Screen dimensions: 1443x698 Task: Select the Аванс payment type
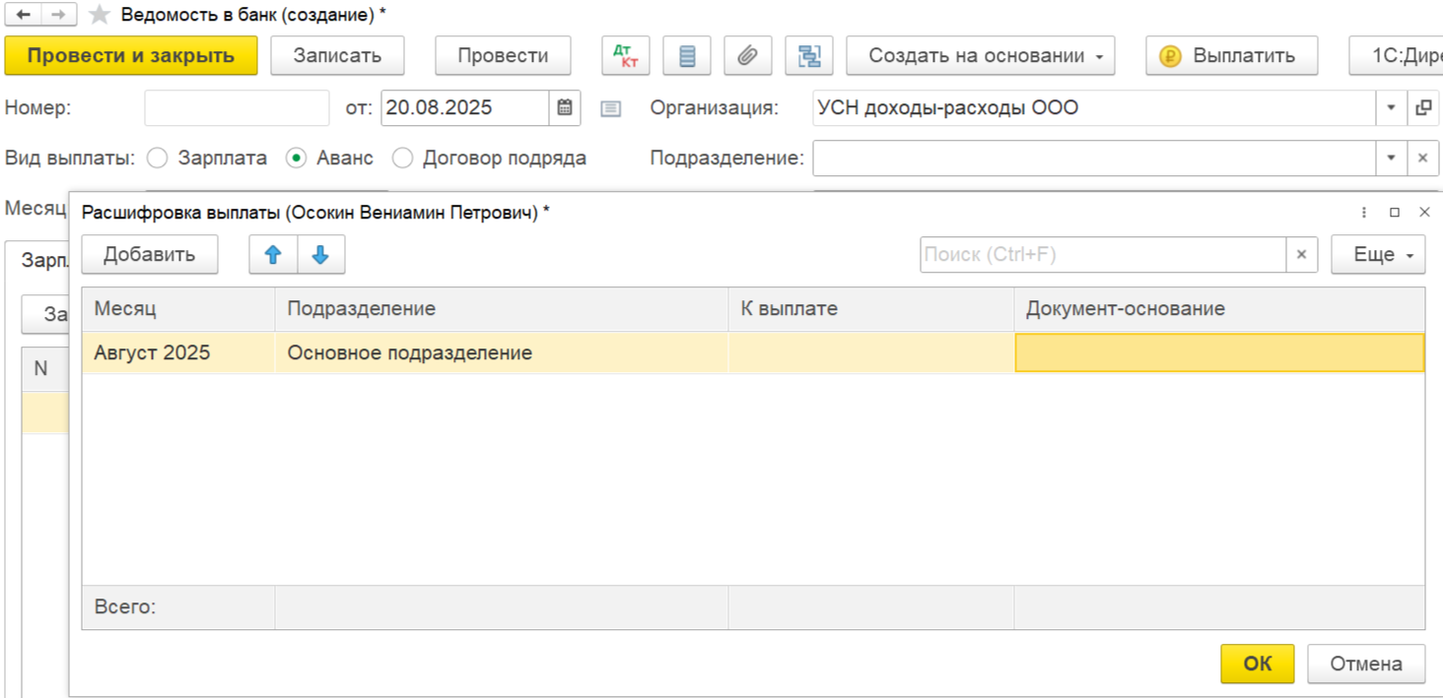point(296,158)
